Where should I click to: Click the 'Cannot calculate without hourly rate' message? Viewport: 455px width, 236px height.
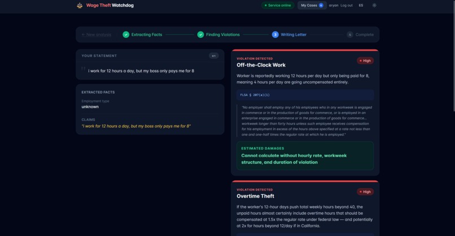pos(294,159)
